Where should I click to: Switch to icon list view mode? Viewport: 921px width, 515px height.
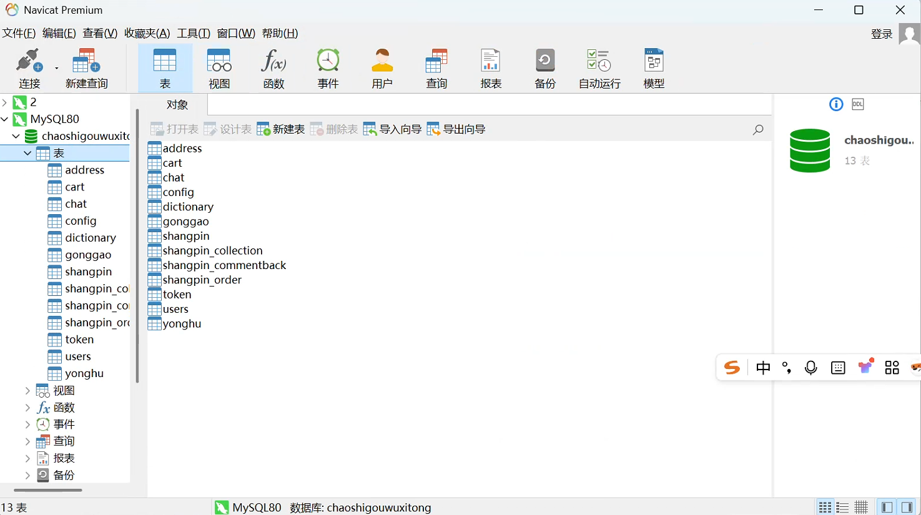(825, 508)
